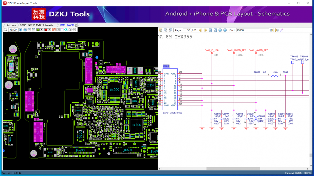
Task: Click the schematic vertical scroll down arrow
Action: [x=311, y=165]
